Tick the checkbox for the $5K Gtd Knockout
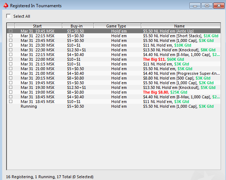This screenshot has height=180, width=226. click(11, 87)
